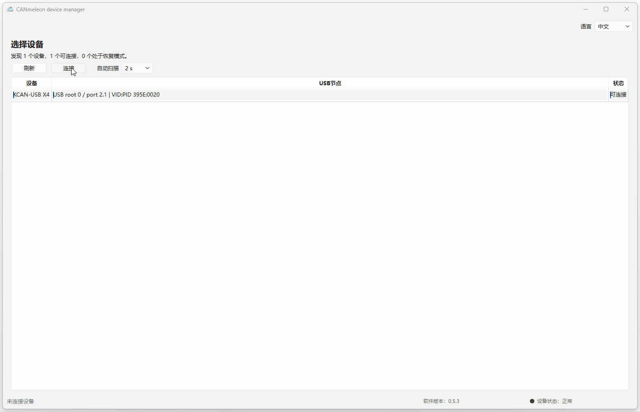Screen dimensions: 640x412
Task: Open the 自动扫描 interval dropdown
Action: click(x=137, y=68)
